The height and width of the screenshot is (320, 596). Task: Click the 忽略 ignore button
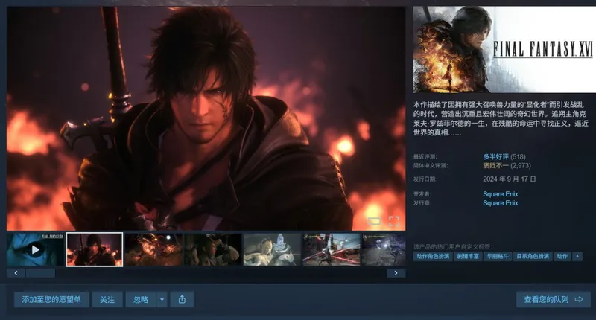(x=141, y=299)
